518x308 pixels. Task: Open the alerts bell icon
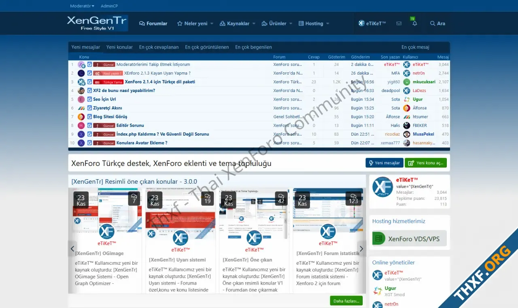[x=414, y=23]
